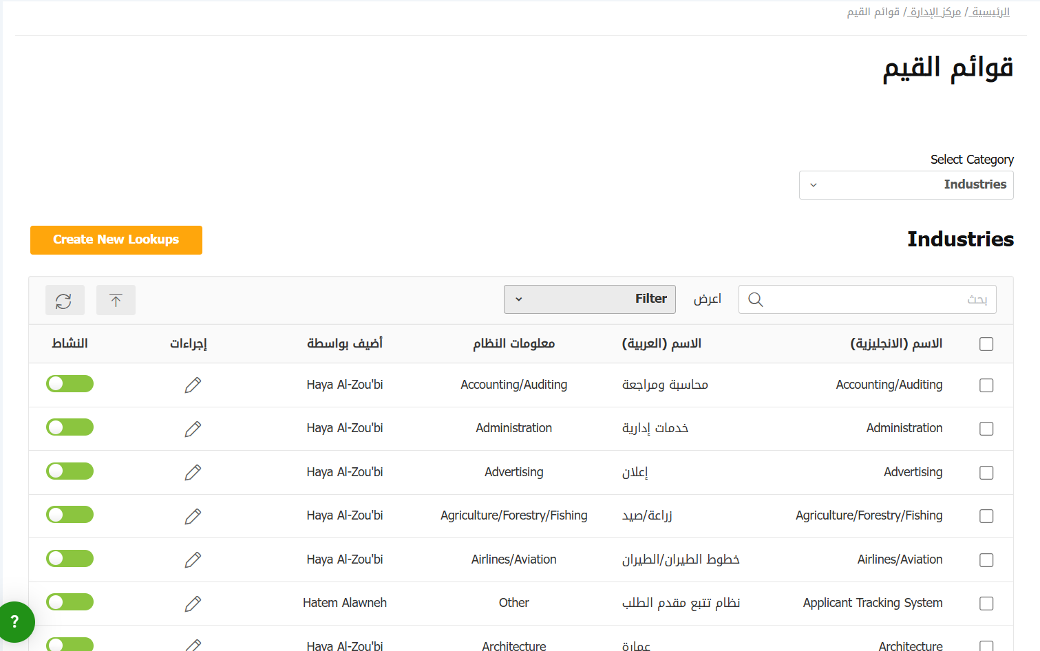Image resolution: width=1040 pixels, height=651 pixels.
Task: Click the green help question mark button
Action: (15, 621)
